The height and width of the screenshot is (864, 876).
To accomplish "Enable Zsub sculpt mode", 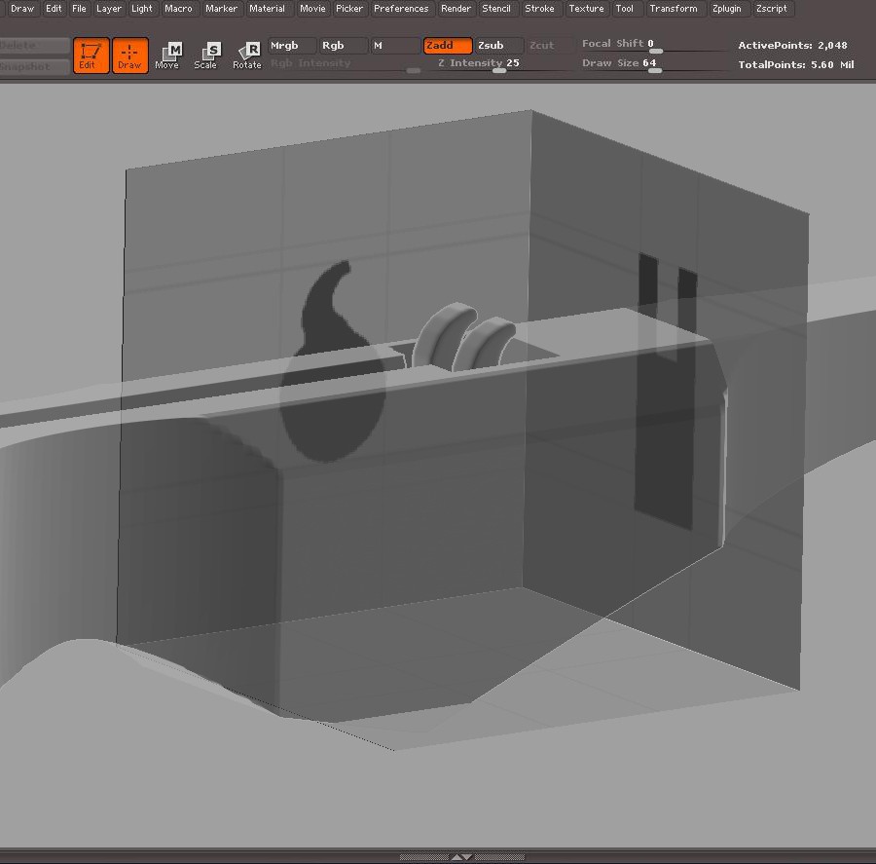I will [498, 46].
